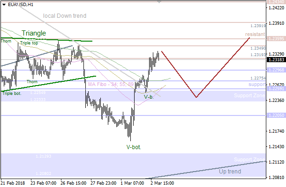Click the 'Triple top' annotation
The height and width of the screenshot is (187, 286).
coord(30,43)
